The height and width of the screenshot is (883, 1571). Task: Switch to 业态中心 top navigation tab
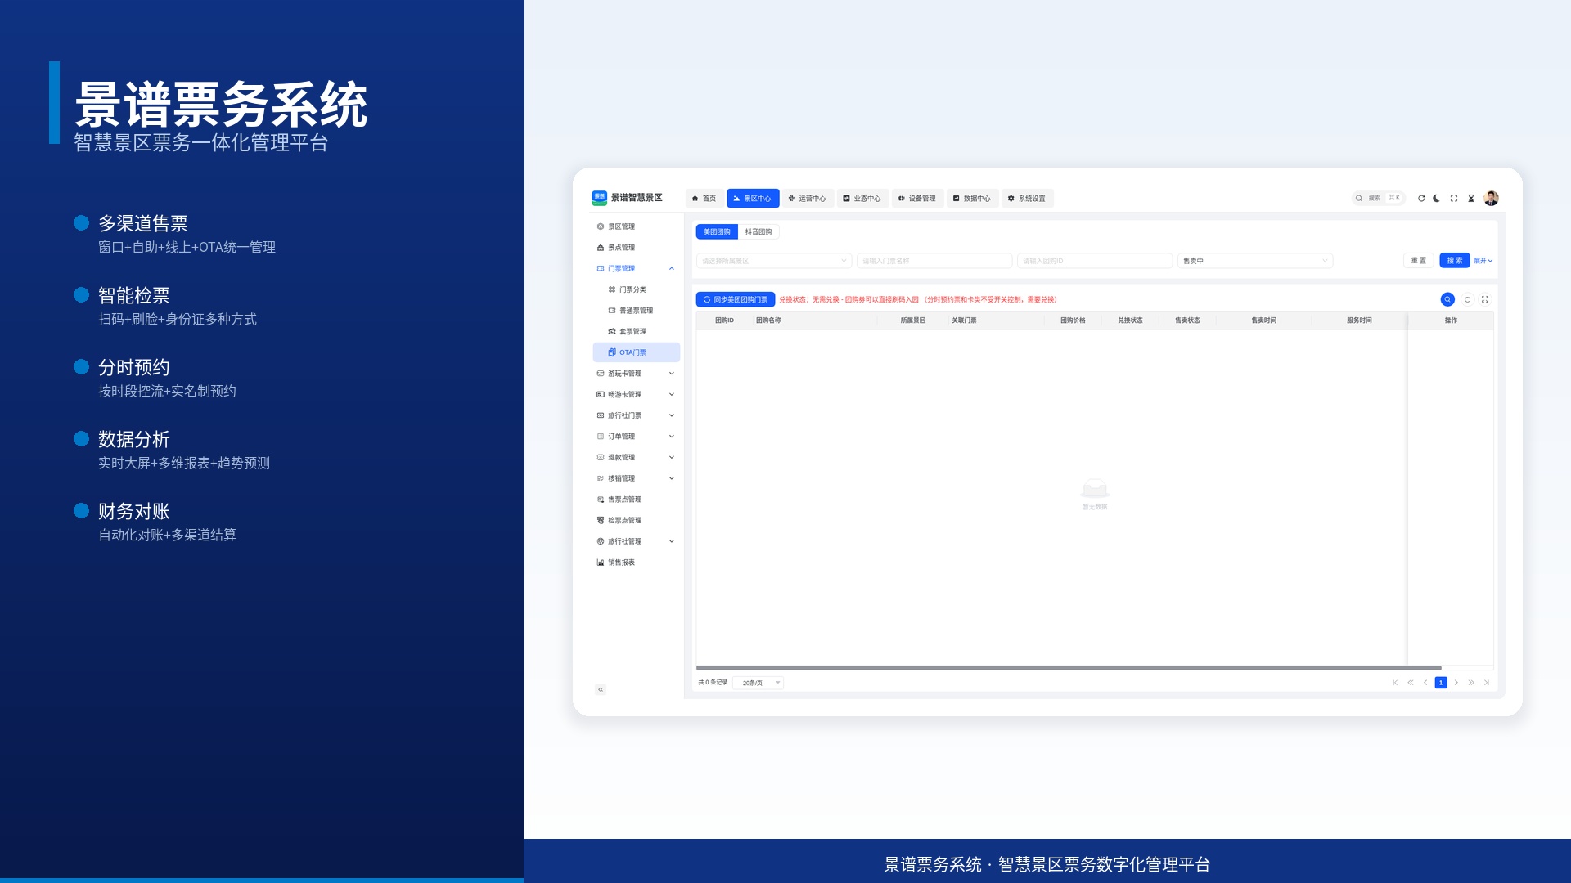tap(862, 199)
